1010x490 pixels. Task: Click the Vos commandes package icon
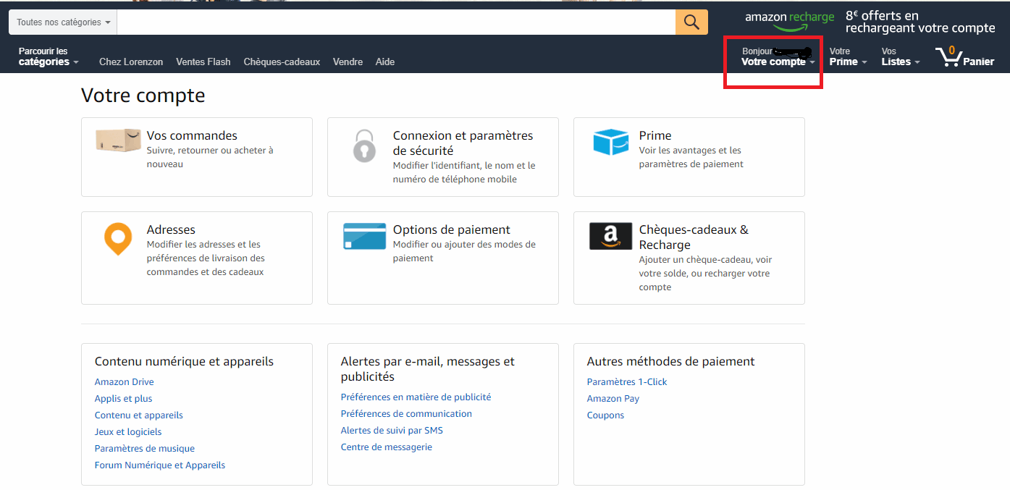point(118,140)
